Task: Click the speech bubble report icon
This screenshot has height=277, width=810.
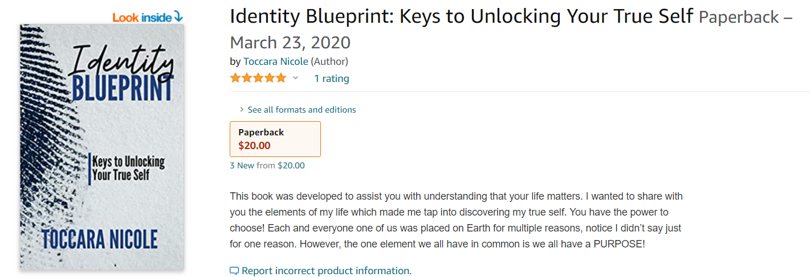Action: pyautogui.click(x=234, y=271)
